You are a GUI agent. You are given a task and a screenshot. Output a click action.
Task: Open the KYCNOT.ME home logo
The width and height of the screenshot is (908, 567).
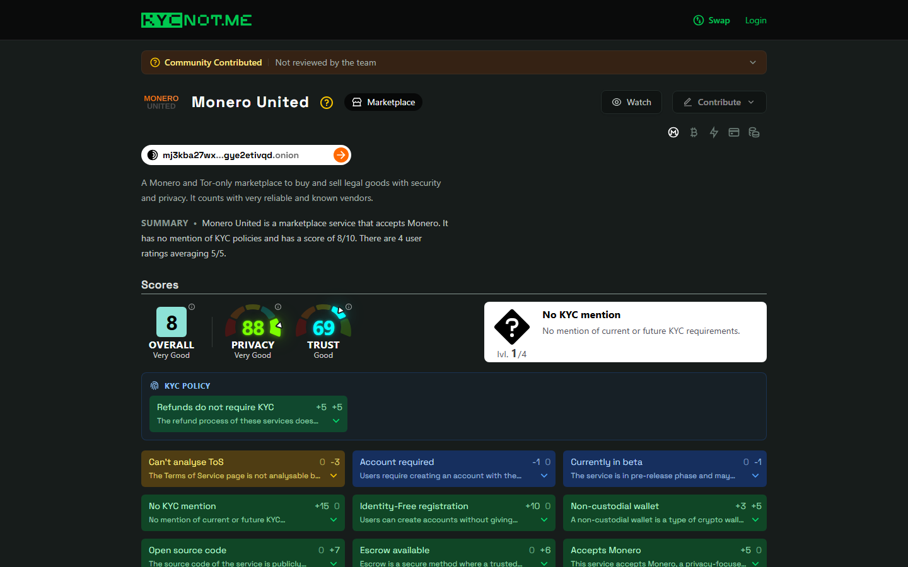(x=196, y=20)
